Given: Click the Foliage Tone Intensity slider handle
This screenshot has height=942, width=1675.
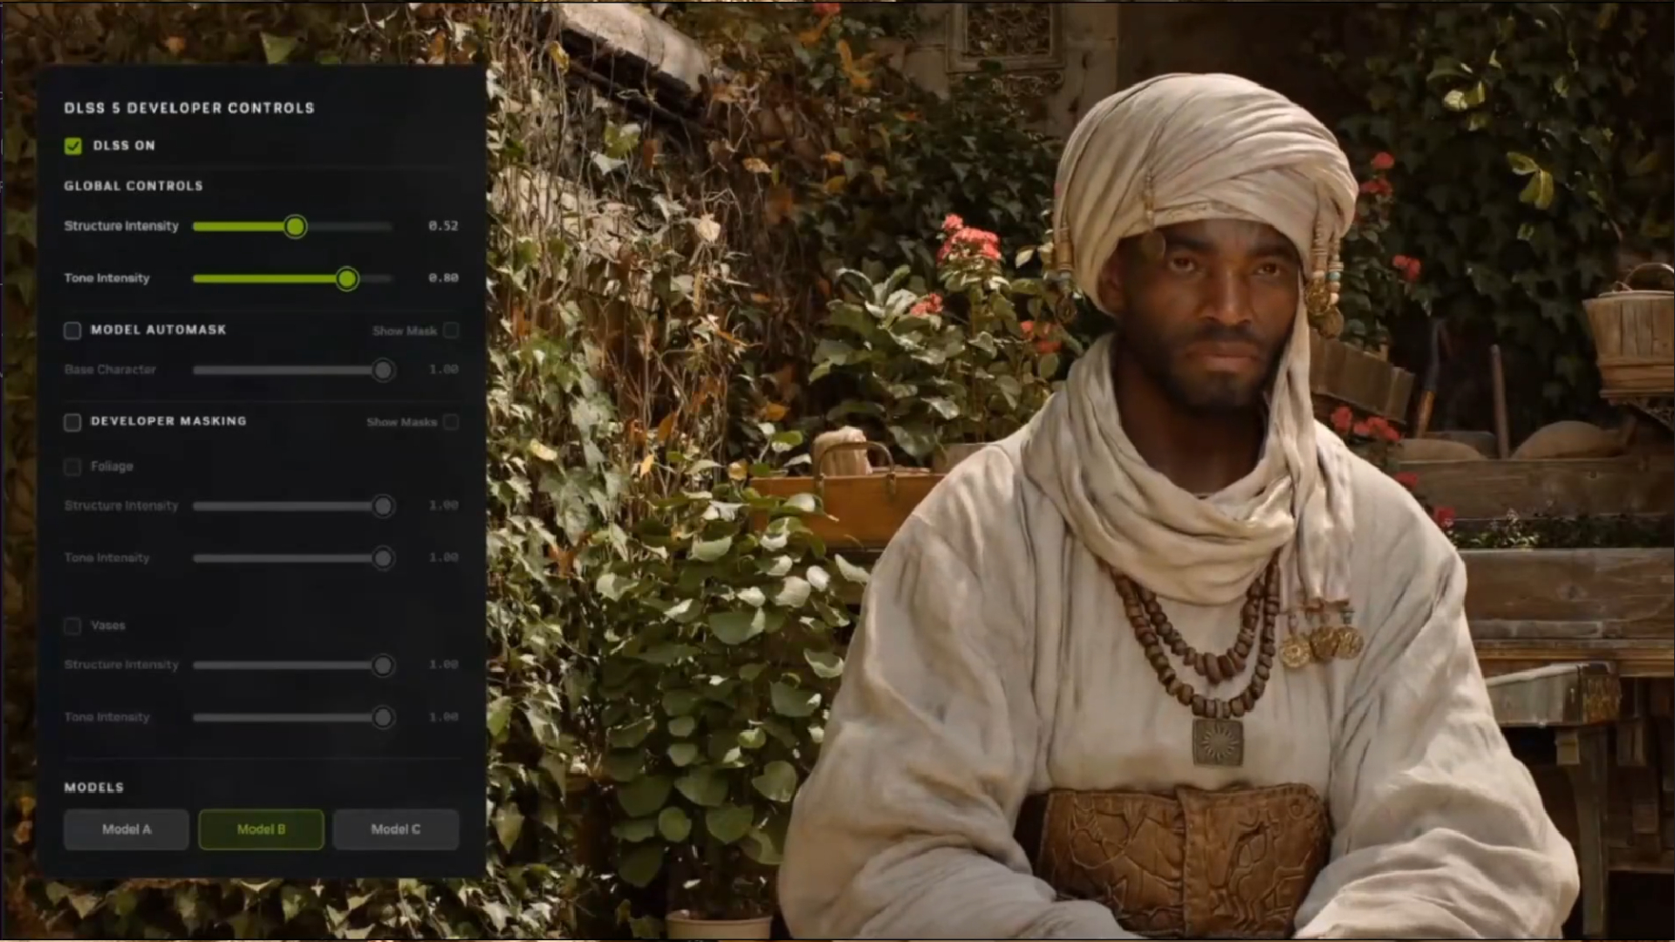Looking at the screenshot, I should click(x=383, y=558).
